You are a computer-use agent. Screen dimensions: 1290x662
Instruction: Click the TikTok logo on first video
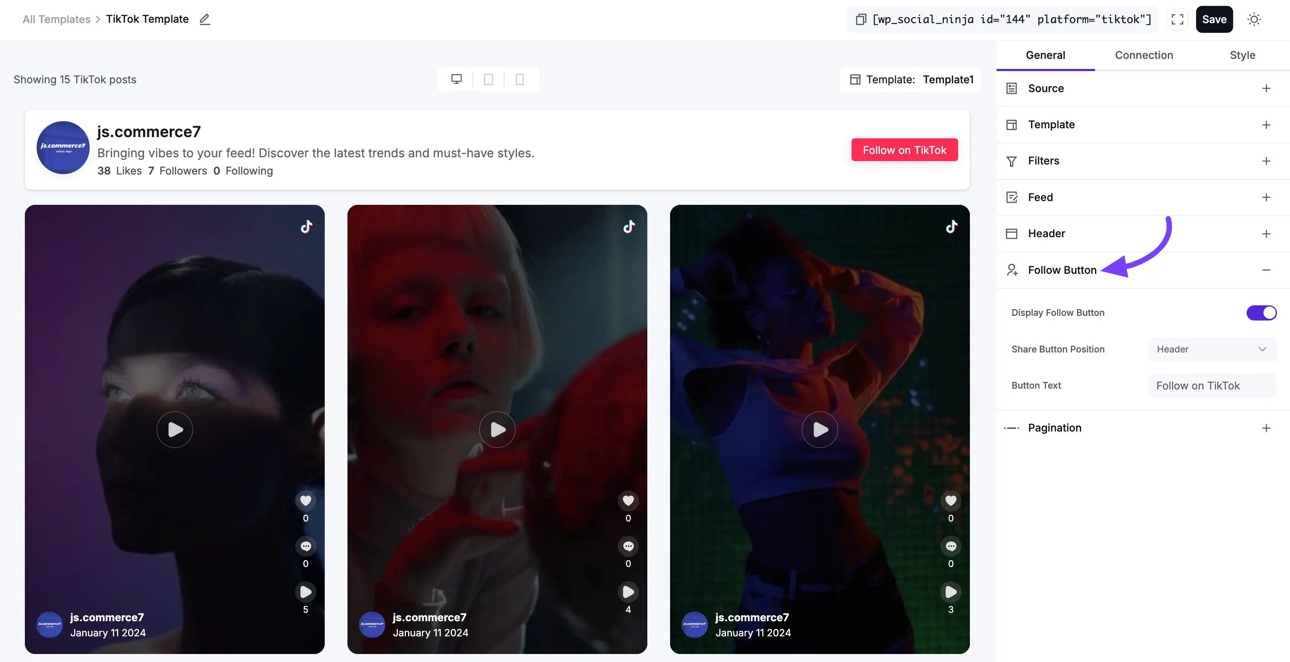(x=307, y=227)
